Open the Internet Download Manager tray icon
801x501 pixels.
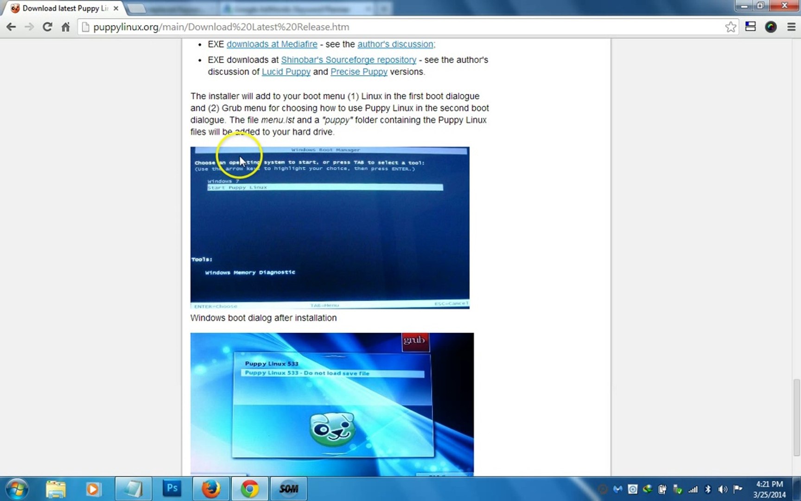(648, 489)
